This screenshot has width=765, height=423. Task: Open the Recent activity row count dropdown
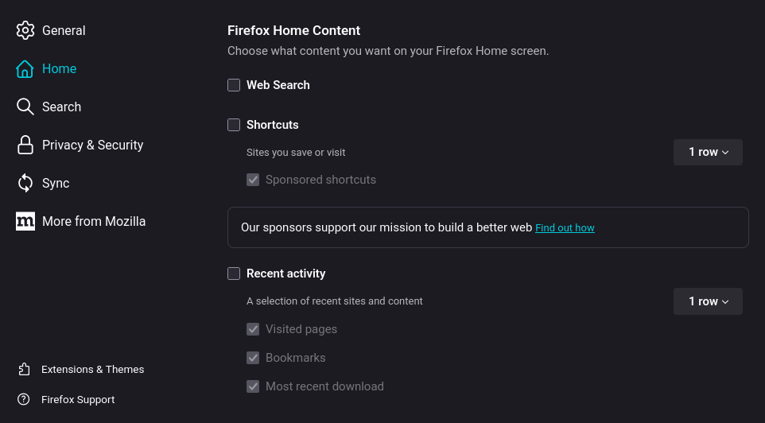708,301
